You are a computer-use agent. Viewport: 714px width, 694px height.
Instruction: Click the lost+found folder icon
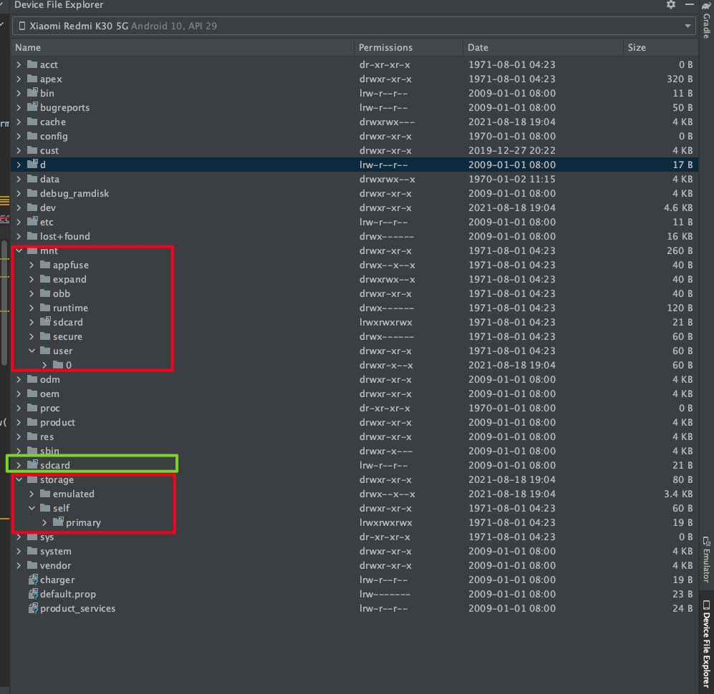coord(32,235)
